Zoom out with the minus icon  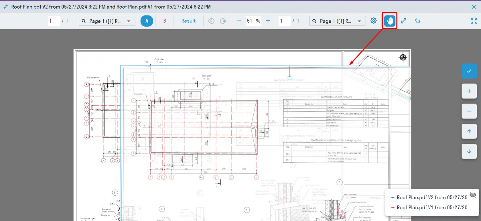pos(239,21)
